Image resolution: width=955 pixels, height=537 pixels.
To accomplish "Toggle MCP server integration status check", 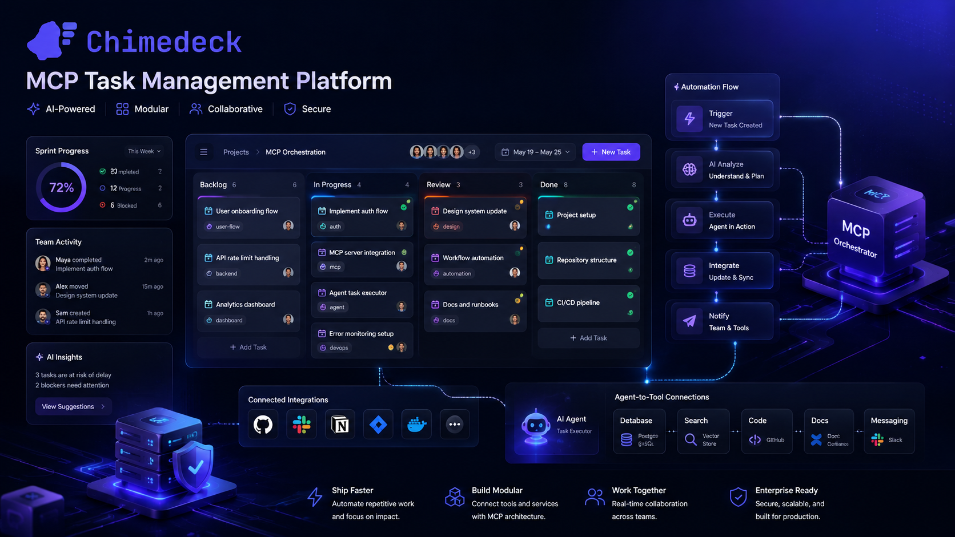I will click(404, 252).
